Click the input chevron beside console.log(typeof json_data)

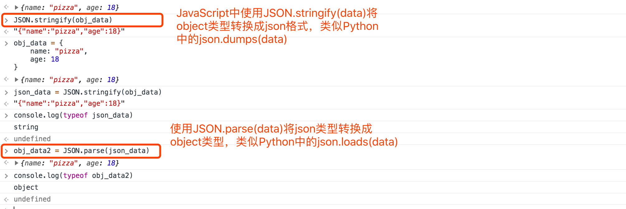(6, 115)
